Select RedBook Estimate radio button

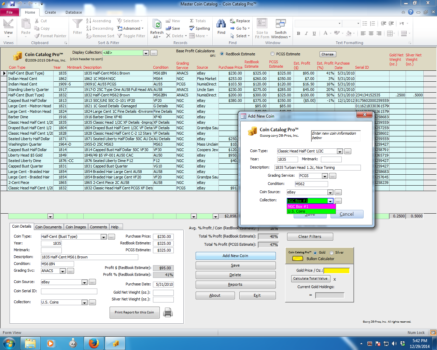point(222,54)
